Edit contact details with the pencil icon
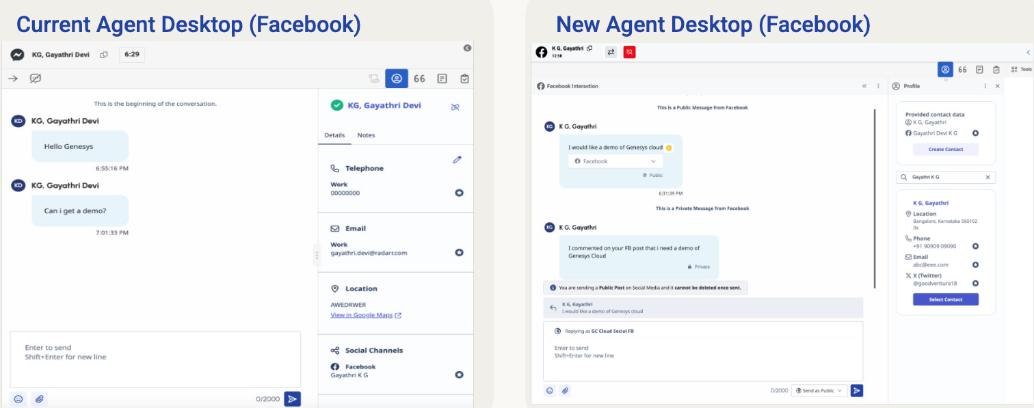The height and width of the screenshot is (408, 1034). [x=457, y=159]
